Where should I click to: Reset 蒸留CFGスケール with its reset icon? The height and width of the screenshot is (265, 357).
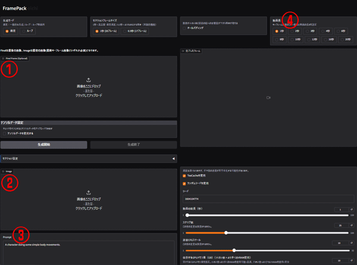click(x=352, y=243)
